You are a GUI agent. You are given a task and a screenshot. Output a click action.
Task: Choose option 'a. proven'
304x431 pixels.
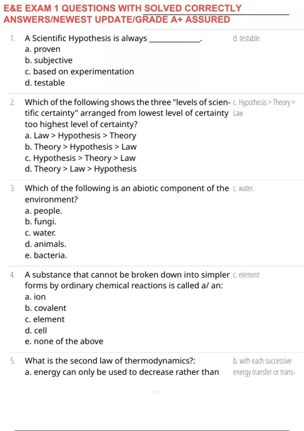tap(43, 49)
